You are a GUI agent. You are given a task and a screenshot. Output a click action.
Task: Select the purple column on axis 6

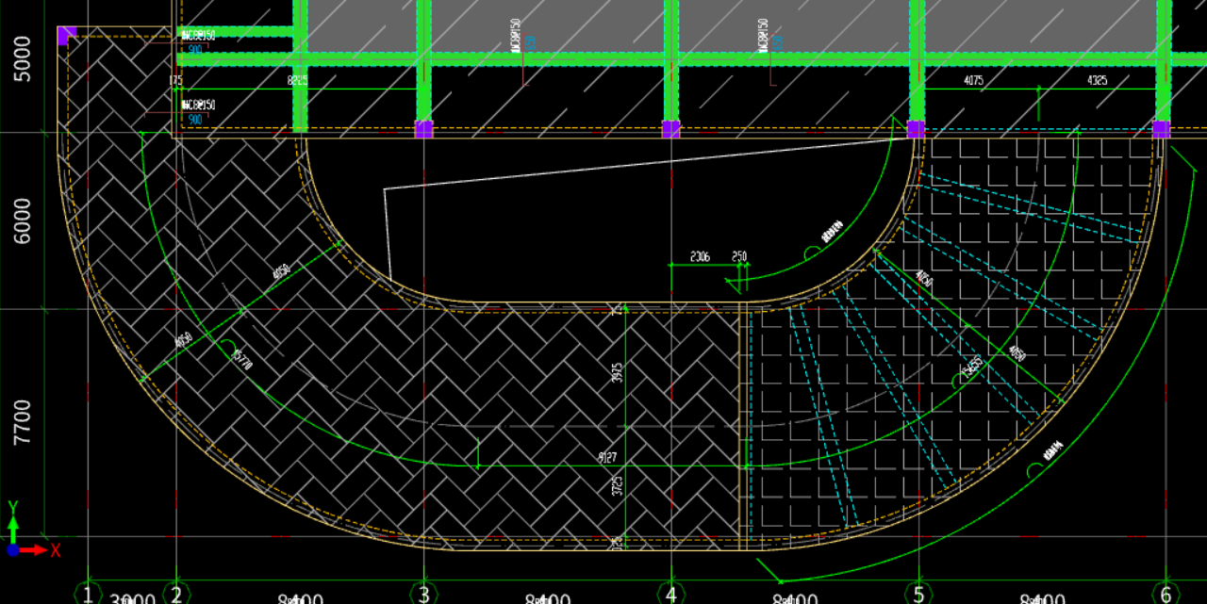click(x=1161, y=129)
